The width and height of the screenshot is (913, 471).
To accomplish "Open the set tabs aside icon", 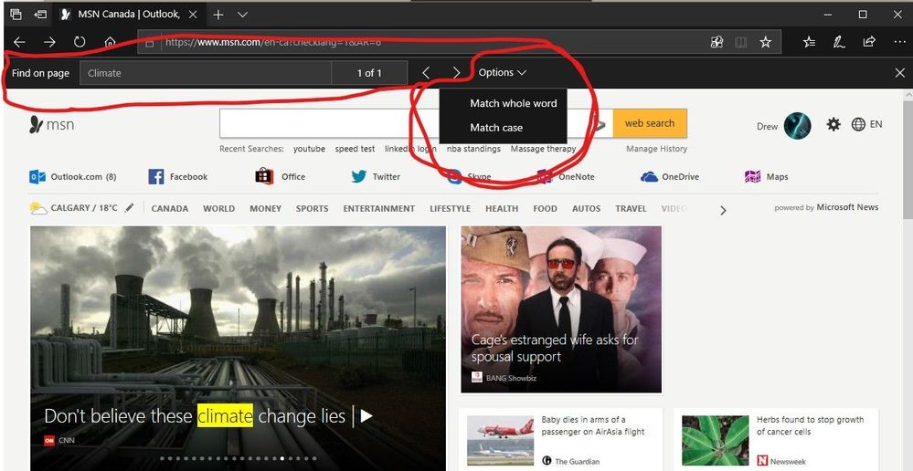I will click(41, 15).
